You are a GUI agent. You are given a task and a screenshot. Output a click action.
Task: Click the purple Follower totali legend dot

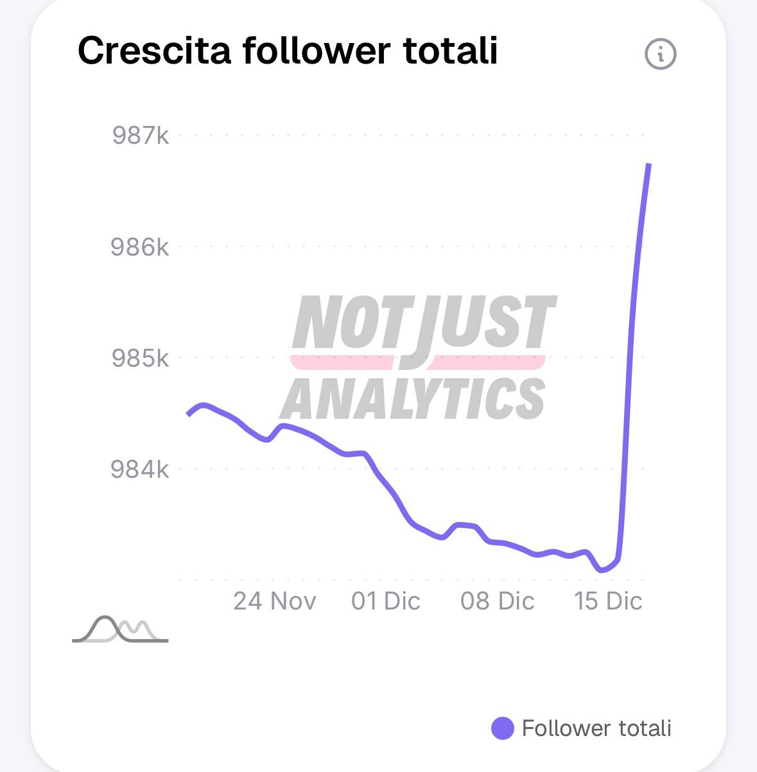tap(502, 728)
